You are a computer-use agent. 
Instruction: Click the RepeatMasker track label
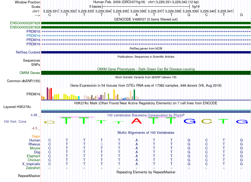click(29, 176)
